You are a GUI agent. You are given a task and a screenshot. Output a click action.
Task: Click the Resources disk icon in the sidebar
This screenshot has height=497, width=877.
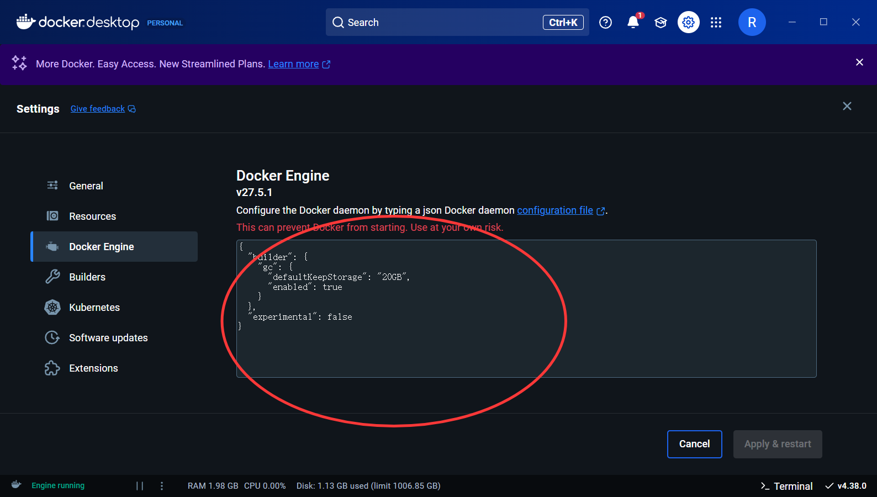click(x=52, y=216)
